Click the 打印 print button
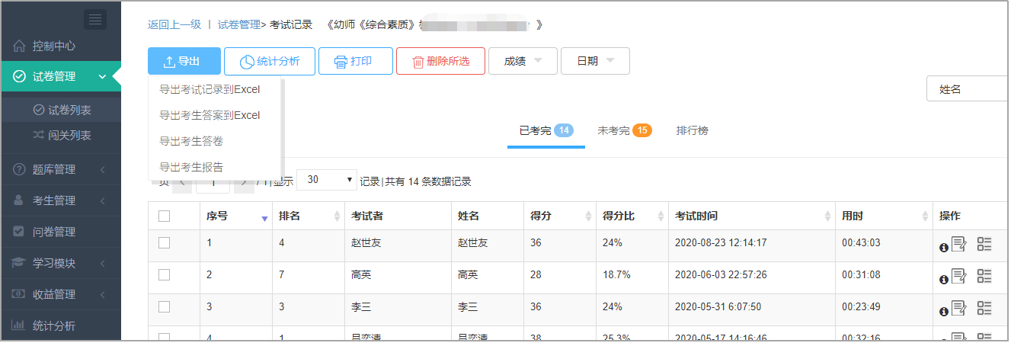The width and height of the screenshot is (1011, 343). click(356, 61)
